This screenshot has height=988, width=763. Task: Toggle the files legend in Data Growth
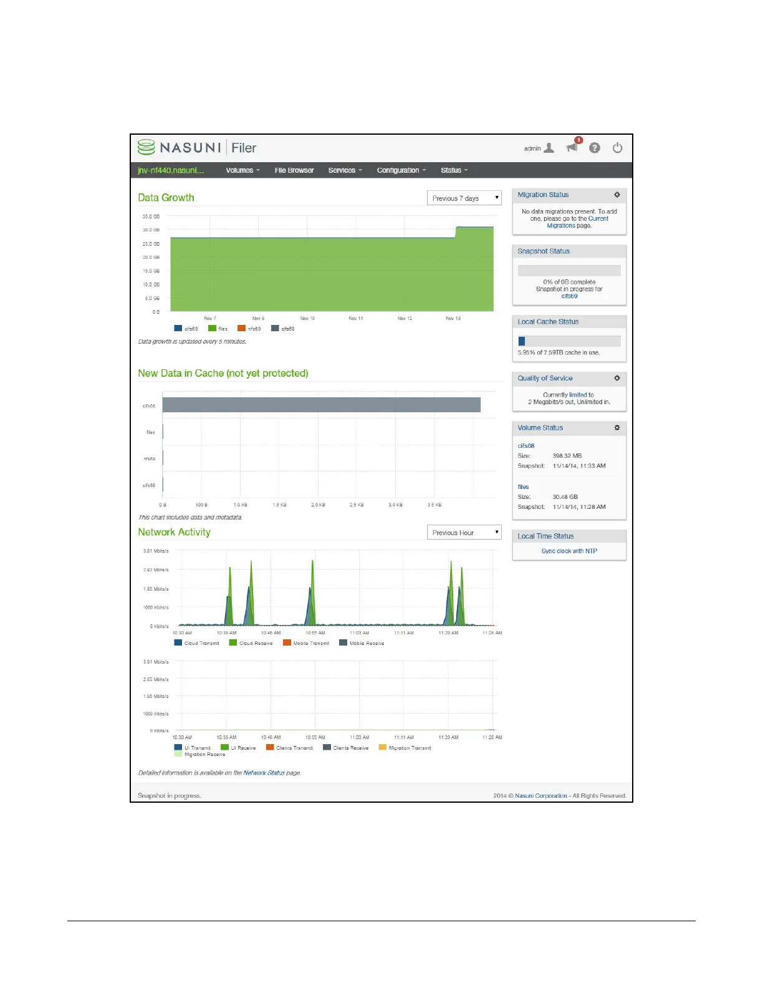pyautogui.click(x=218, y=329)
